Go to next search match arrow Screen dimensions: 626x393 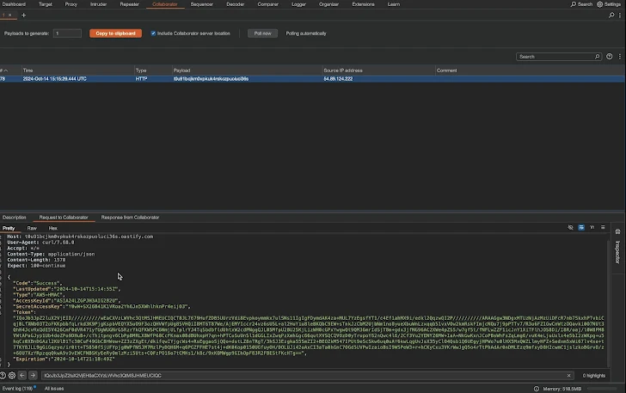coord(33,376)
